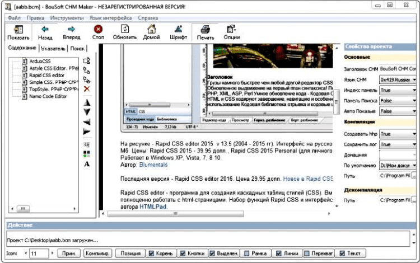The height and width of the screenshot is (263, 420).
Task: Click the bold letter A icon
Action: coord(87,164)
